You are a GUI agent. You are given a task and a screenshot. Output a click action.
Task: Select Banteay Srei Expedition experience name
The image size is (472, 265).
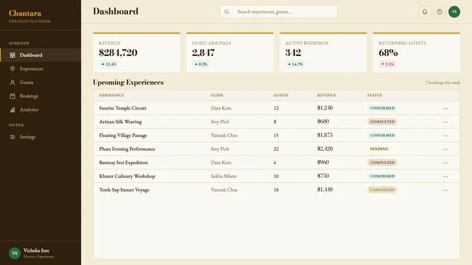[x=123, y=163]
